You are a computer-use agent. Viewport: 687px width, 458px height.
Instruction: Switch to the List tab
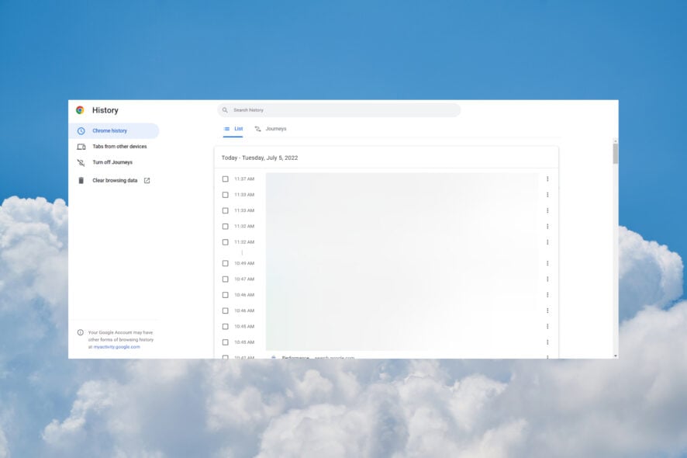tap(233, 129)
